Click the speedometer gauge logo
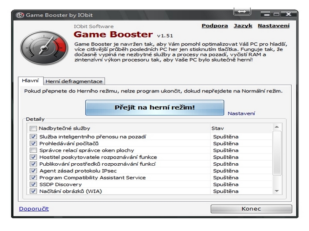309x231 pixels. pyautogui.click(x=44, y=48)
